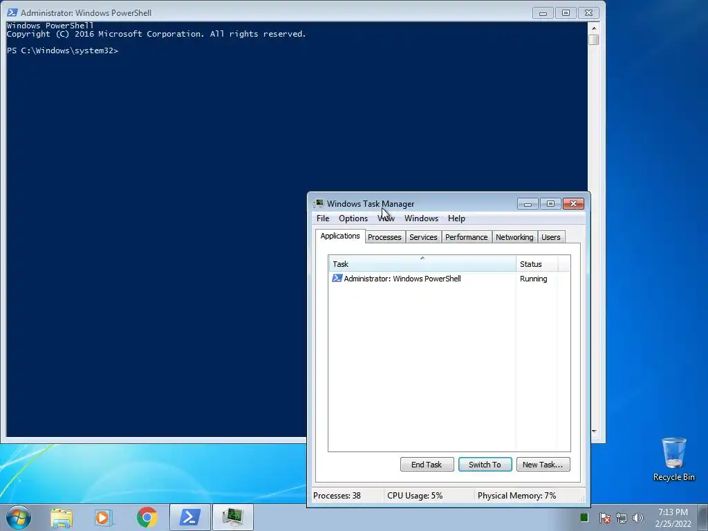This screenshot has height=531, width=708.
Task: Close the PowerShell window
Action: [588, 13]
